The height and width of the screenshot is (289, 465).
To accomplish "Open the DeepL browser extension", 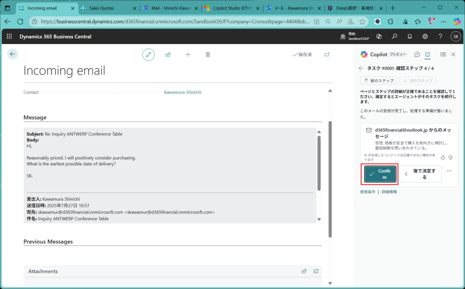I will (377, 22).
